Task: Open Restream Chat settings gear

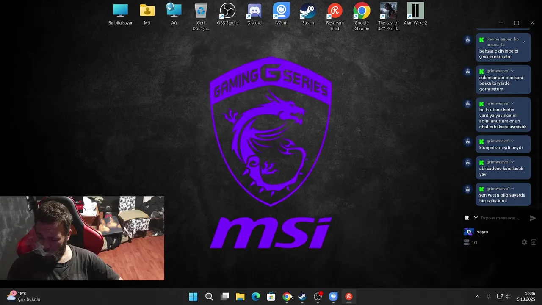Action: pyautogui.click(x=524, y=242)
